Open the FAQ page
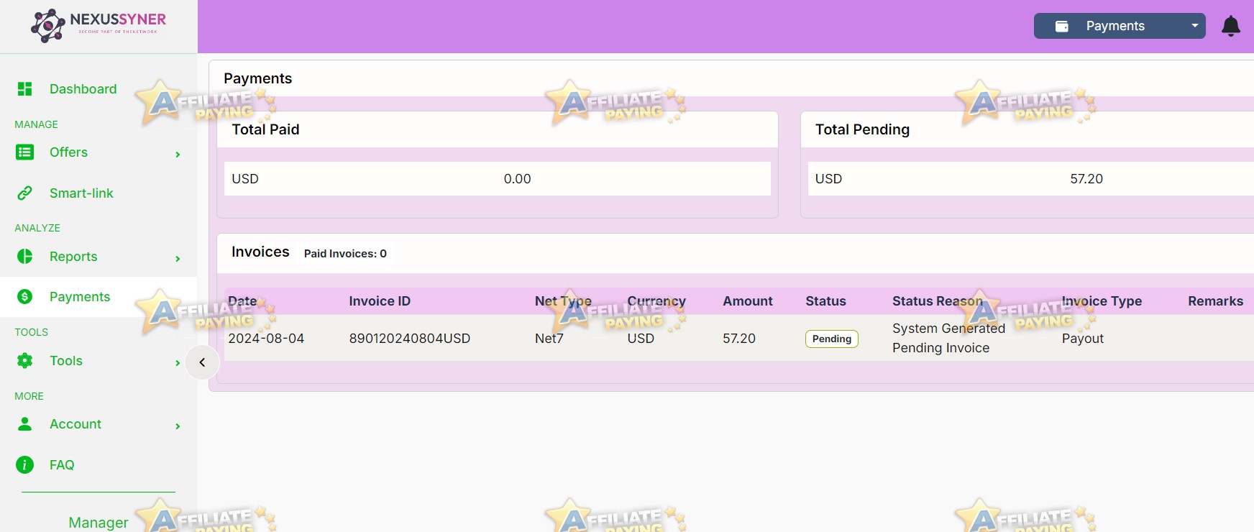Screen dimensions: 1254x532 62,464
